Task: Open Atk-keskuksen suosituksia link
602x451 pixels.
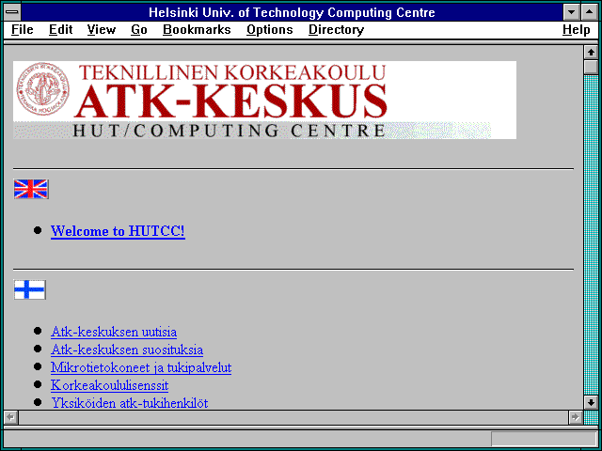Action: click(x=127, y=350)
